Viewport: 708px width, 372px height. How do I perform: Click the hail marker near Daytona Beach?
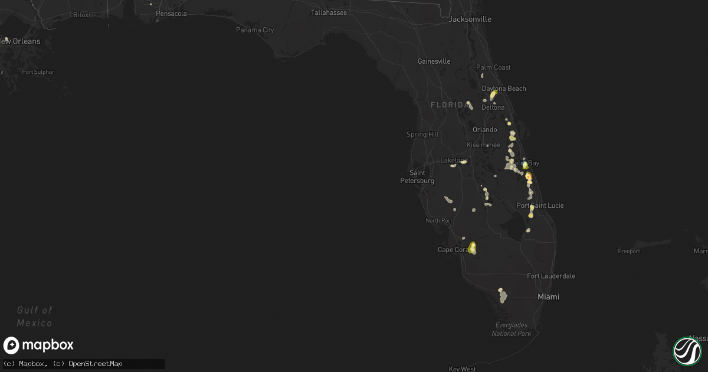(493, 94)
